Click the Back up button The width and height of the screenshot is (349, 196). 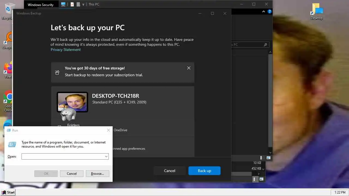tap(204, 171)
